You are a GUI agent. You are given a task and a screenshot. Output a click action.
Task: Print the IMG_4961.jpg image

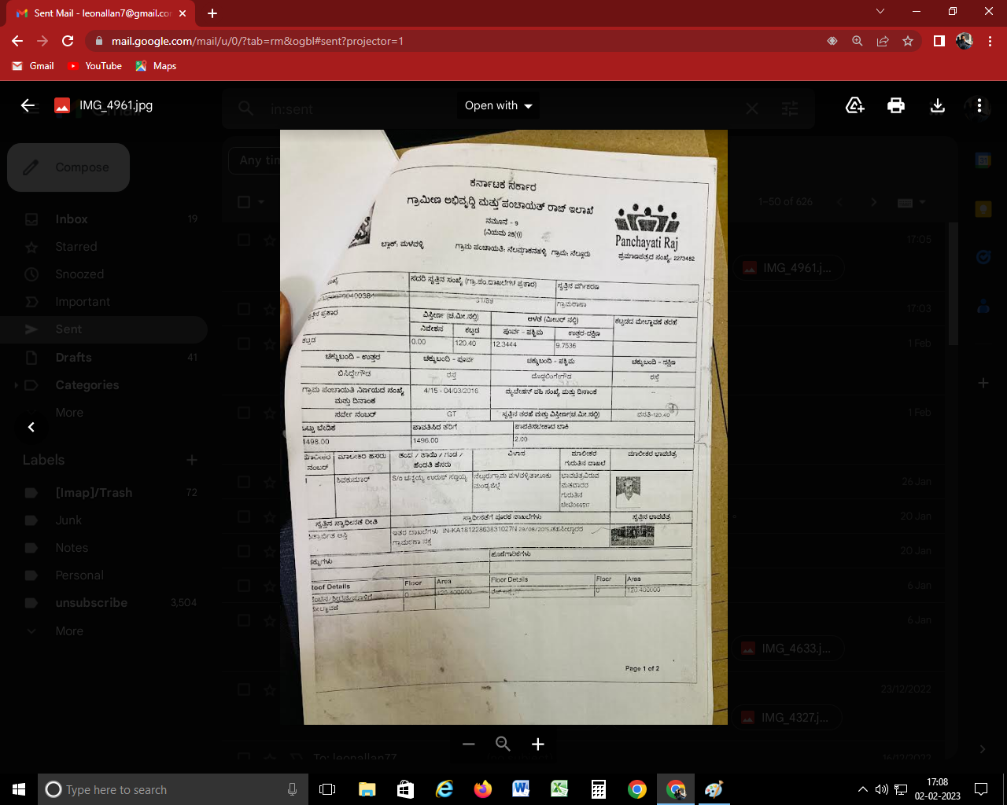click(896, 105)
